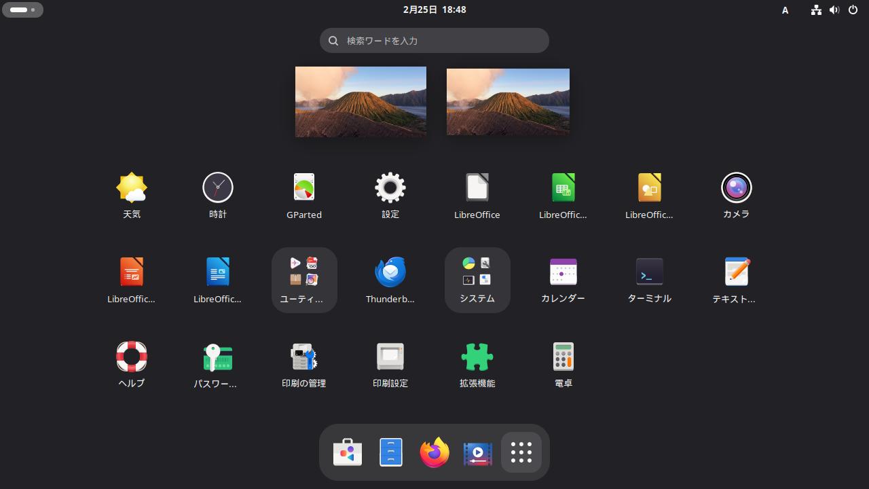
Task: Toggle the app grid button in dock
Action: [x=521, y=452]
